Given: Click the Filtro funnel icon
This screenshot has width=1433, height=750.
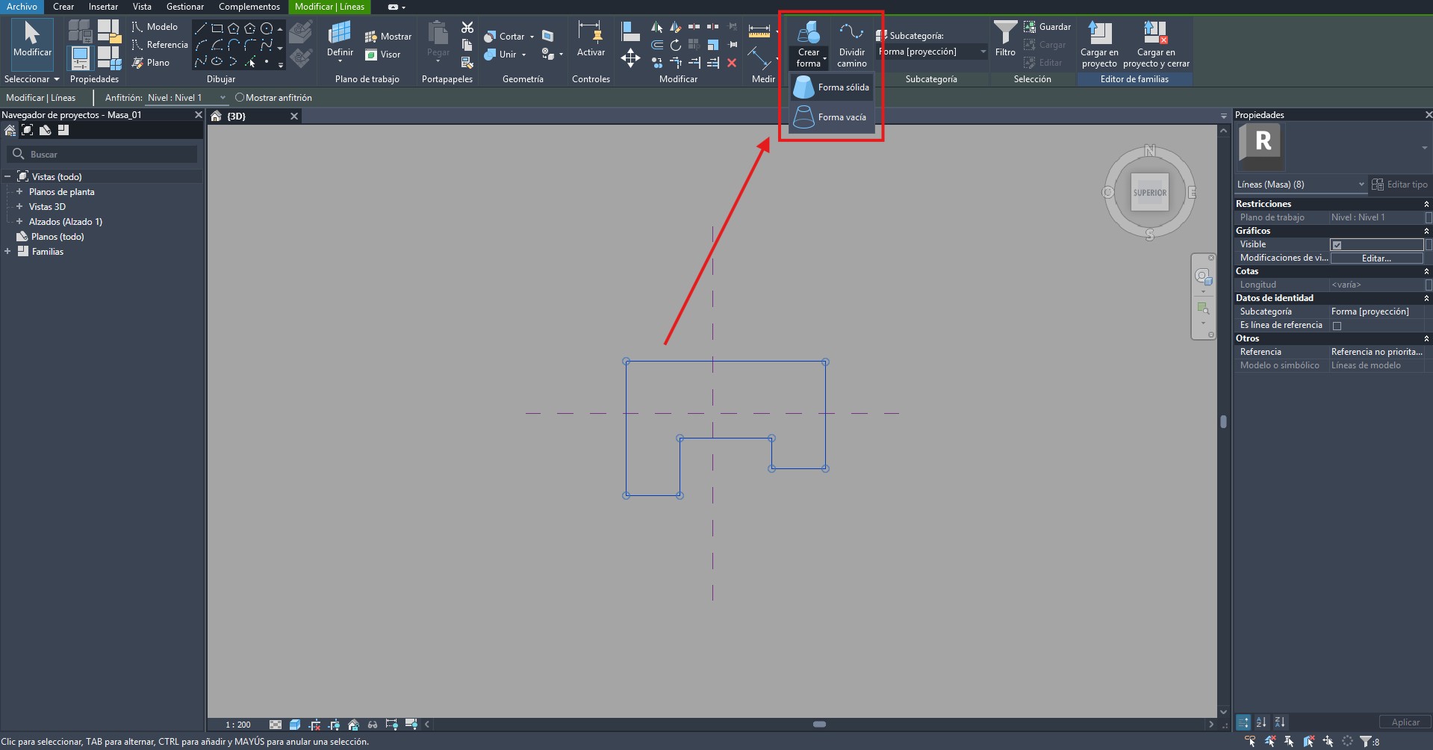Looking at the screenshot, I should tap(1005, 37).
